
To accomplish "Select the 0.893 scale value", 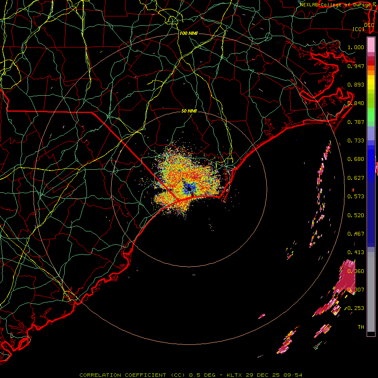I will (x=356, y=84).
